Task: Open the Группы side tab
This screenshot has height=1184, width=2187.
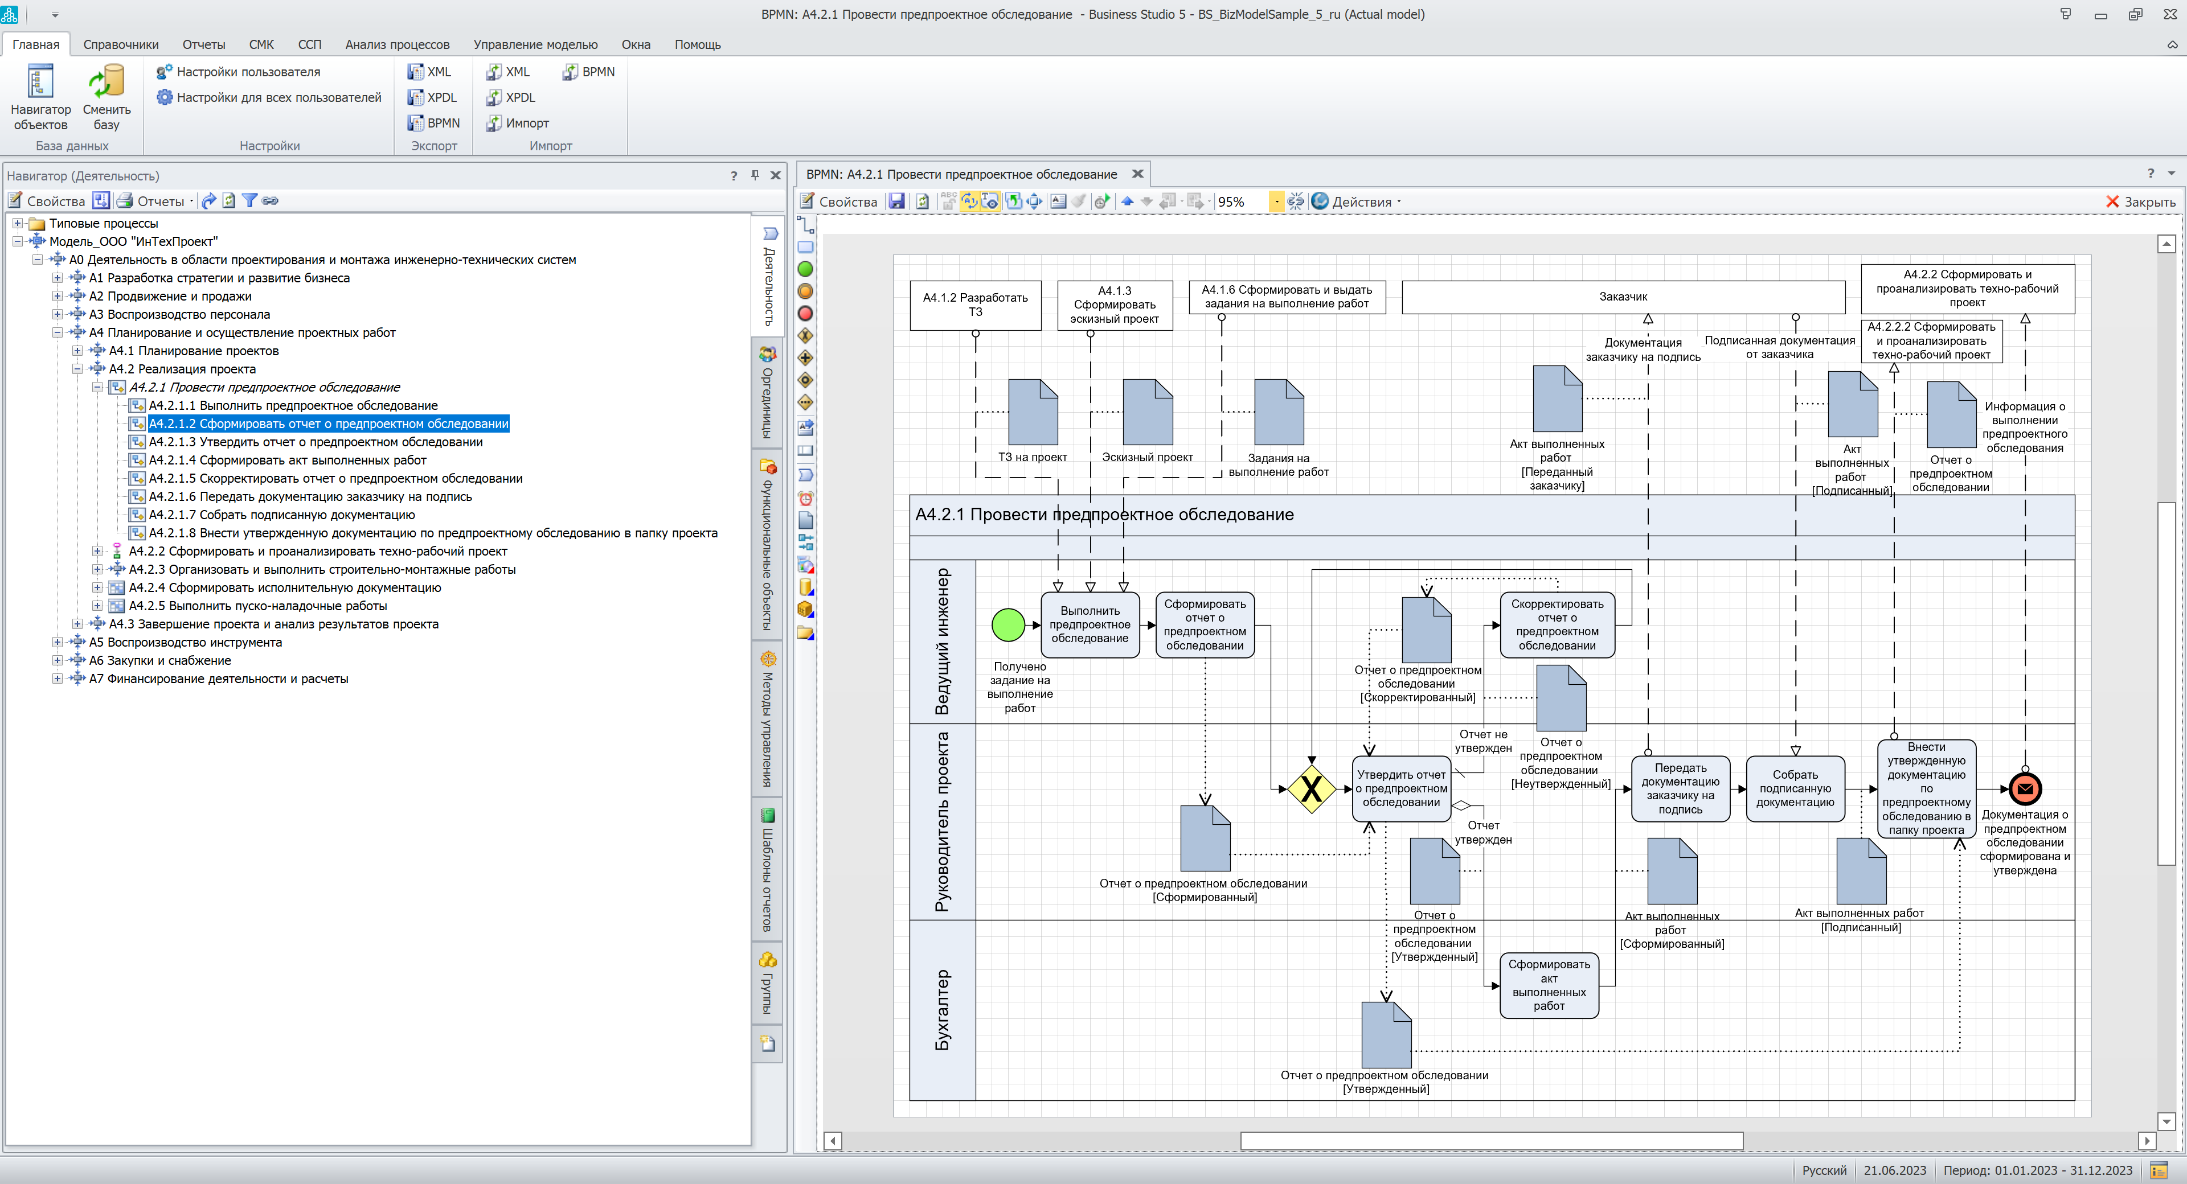Action: click(x=768, y=983)
